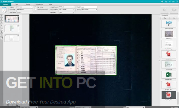This screenshot has width=179, height=108.
Task: Click the rotate left tool icon
Action: [2, 16]
